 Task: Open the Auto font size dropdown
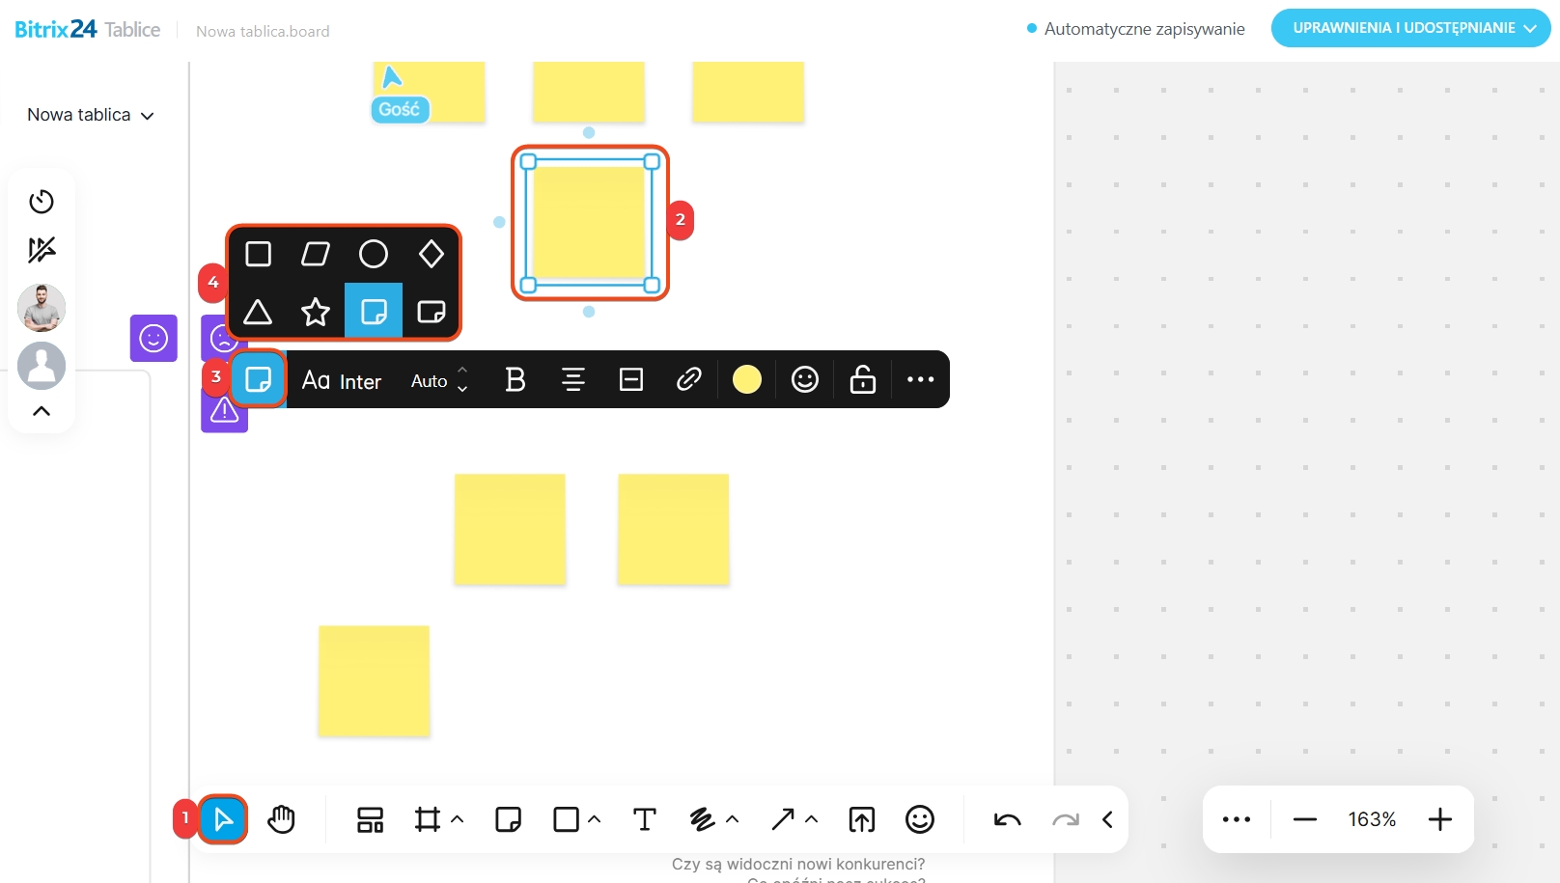coord(439,380)
